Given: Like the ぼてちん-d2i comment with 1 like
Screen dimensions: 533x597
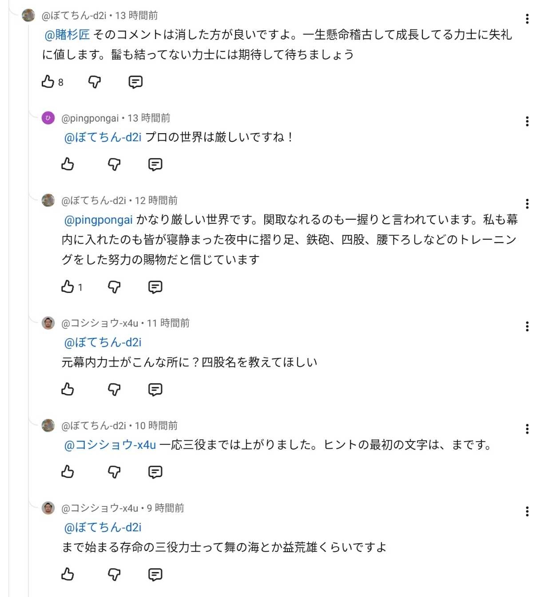Looking at the screenshot, I should [x=68, y=287].
